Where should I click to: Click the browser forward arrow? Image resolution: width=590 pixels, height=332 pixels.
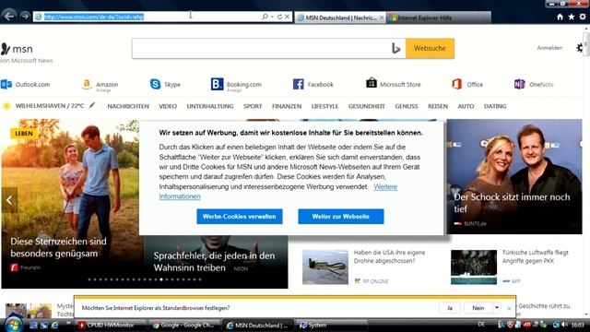(25, 17)
